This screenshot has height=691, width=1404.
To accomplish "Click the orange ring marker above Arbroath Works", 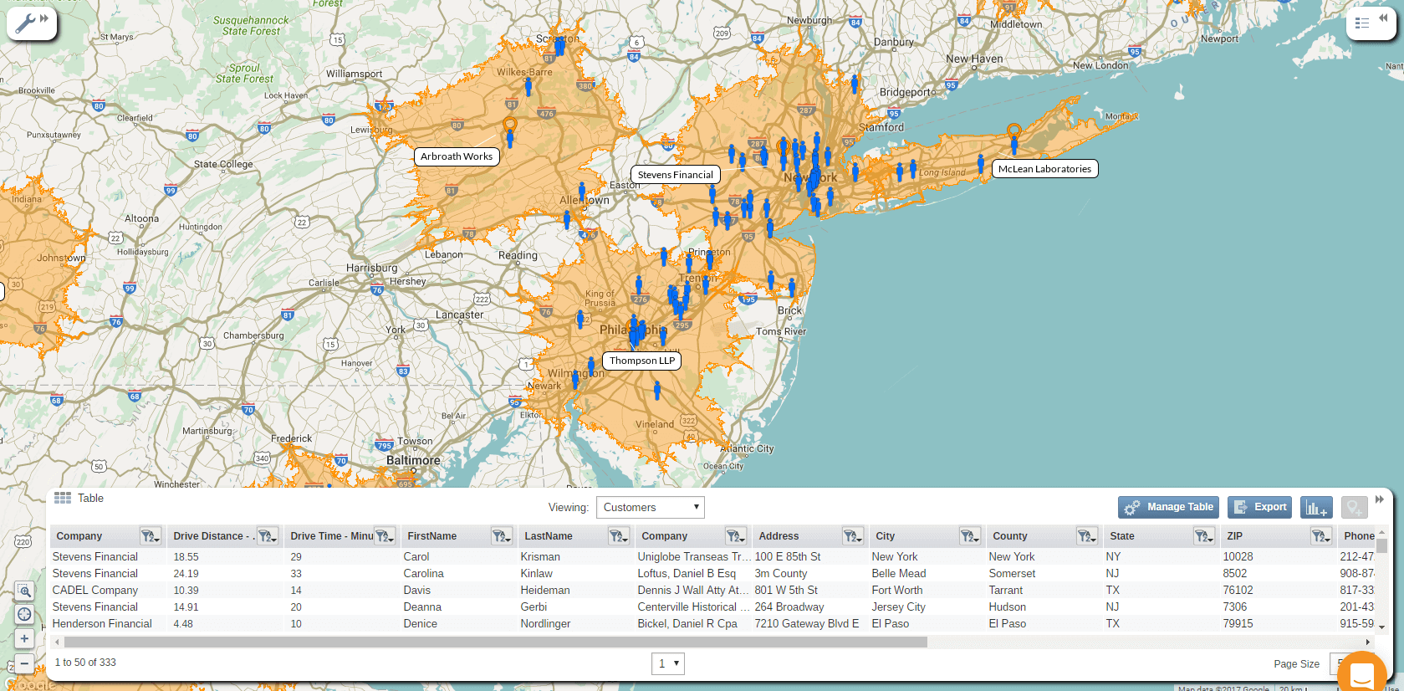I will coord(510,124).
